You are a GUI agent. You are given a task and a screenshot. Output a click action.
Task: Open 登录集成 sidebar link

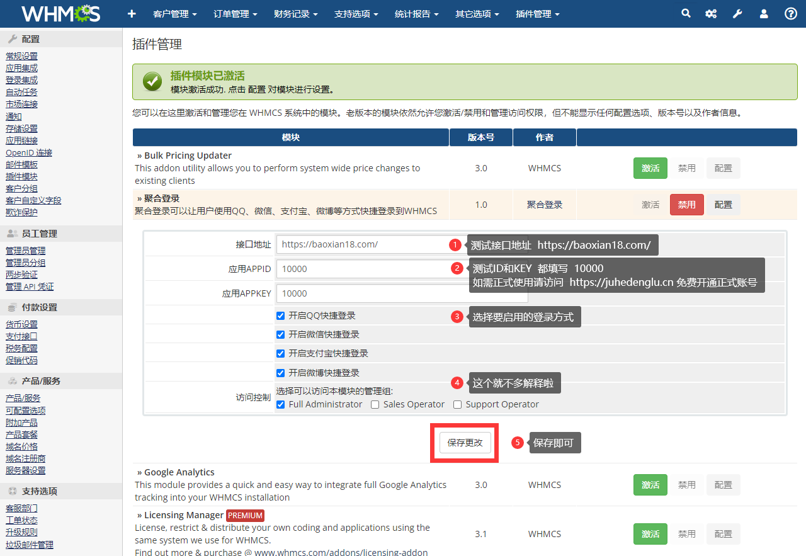click(21, 80)
